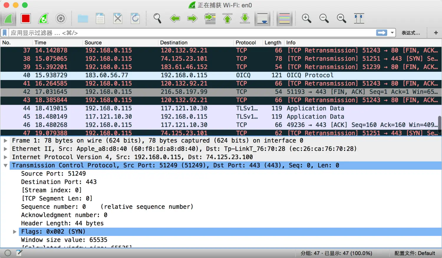The image size is (442, 258).
Task: Select packet 38 SYN retransmission row
Action: pyautogui.click(x=219, y=59)
